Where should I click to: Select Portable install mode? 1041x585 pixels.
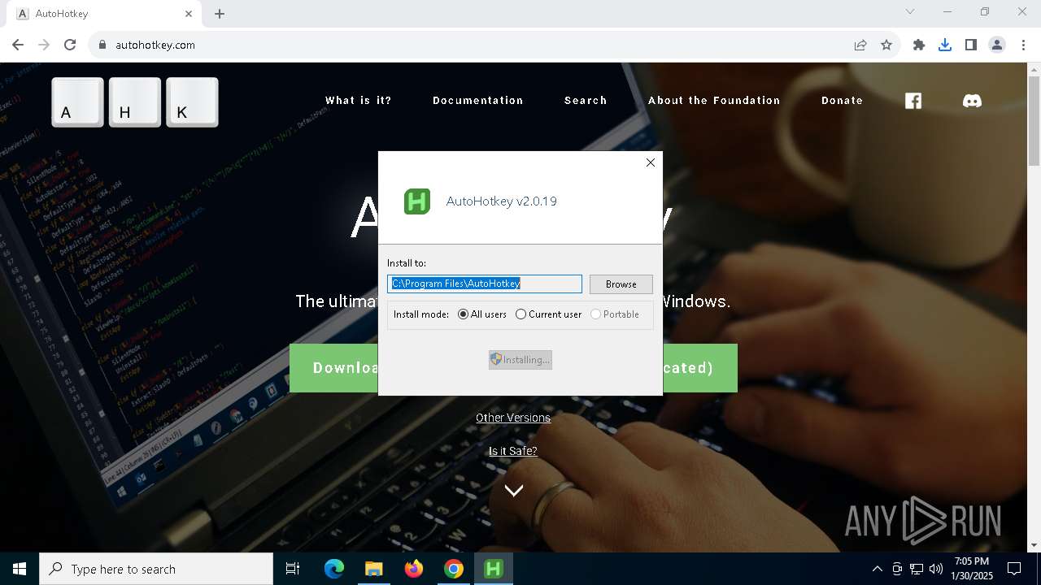click(615, 314)
